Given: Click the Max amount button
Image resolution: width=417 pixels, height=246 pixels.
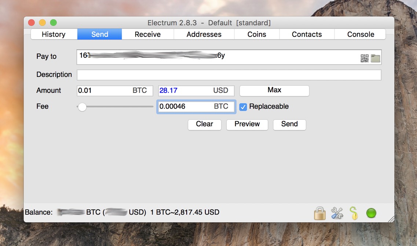Looking at the screenshot, I should tap(274, 90).
